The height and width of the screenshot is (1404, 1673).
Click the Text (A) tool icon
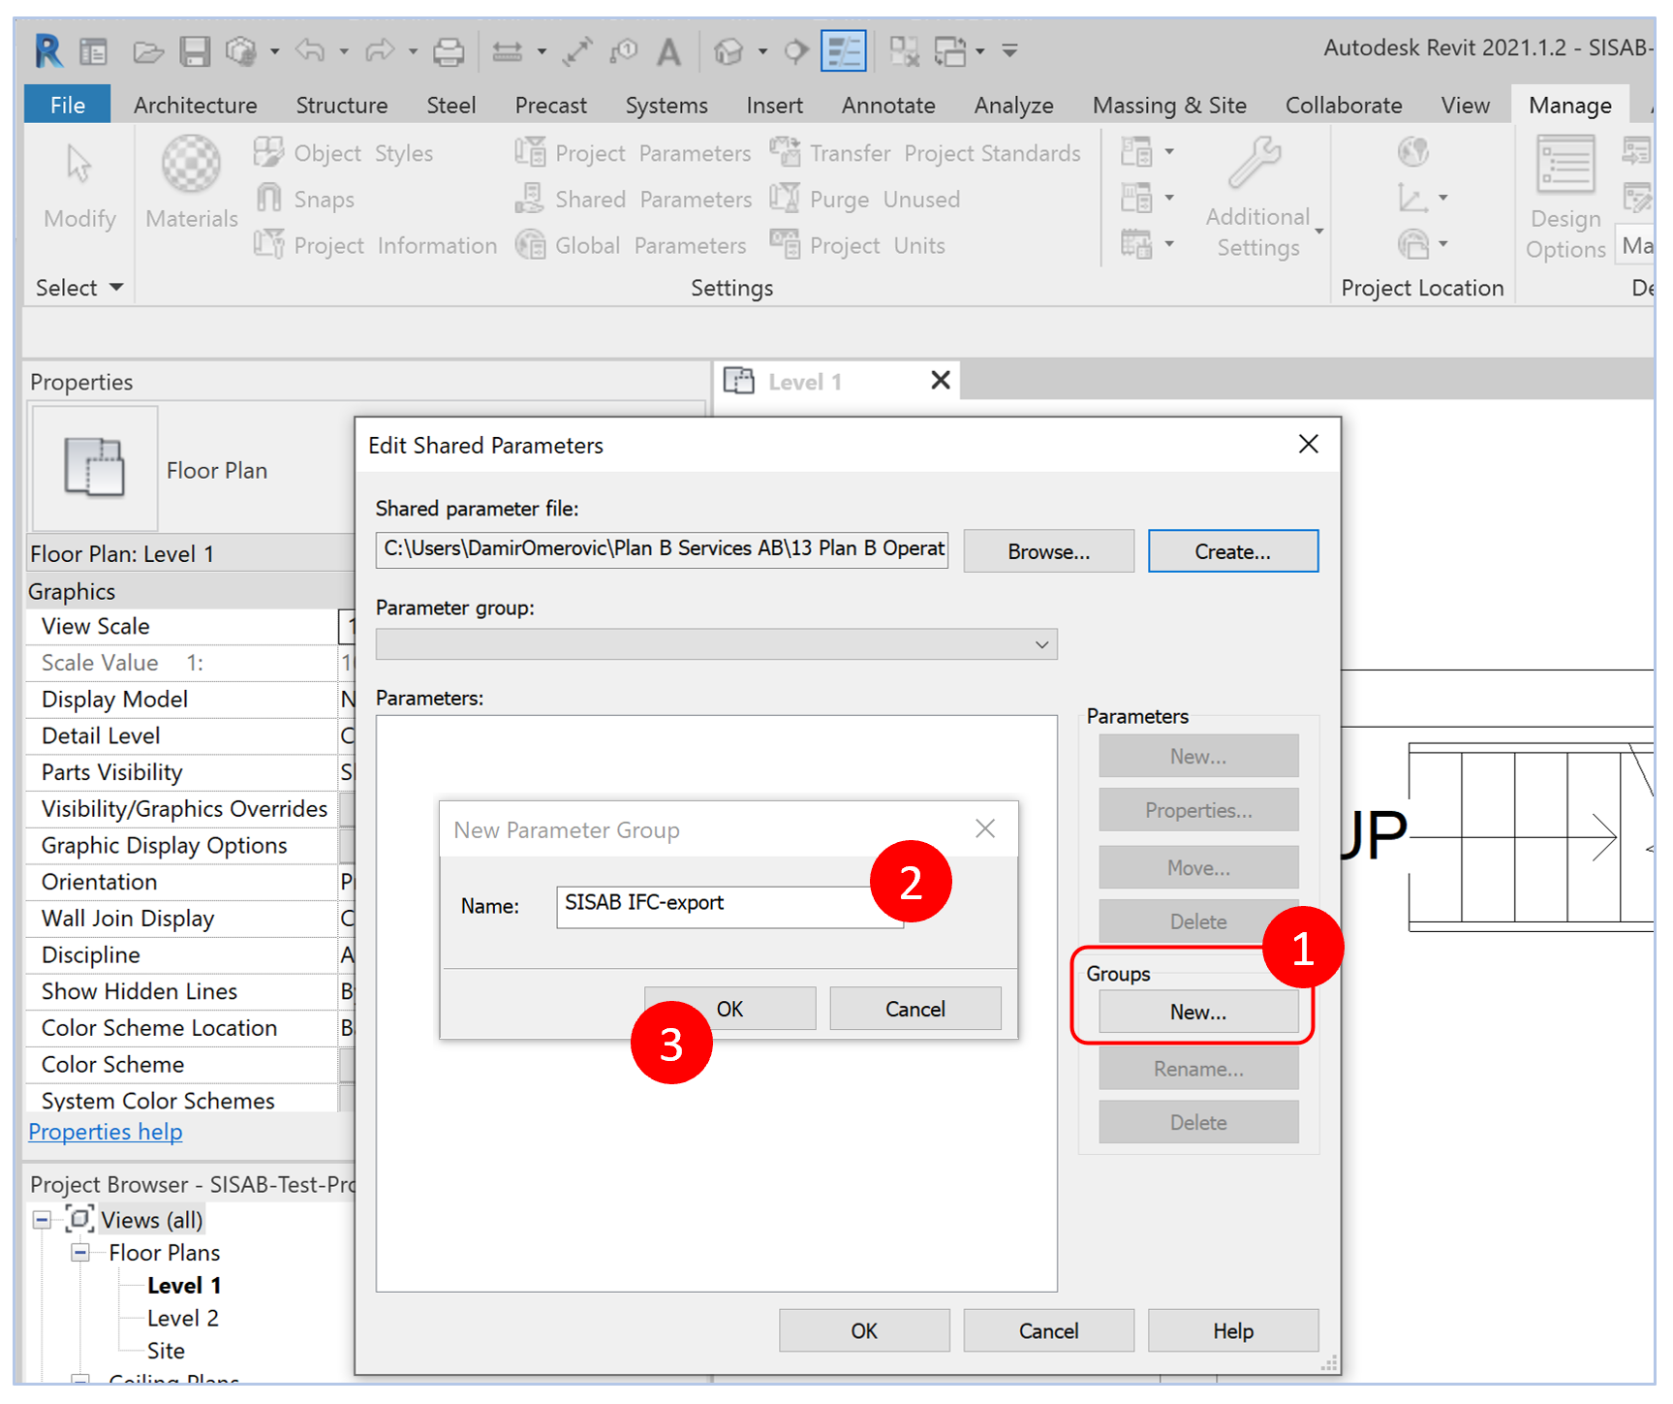(x=668, y=51)
